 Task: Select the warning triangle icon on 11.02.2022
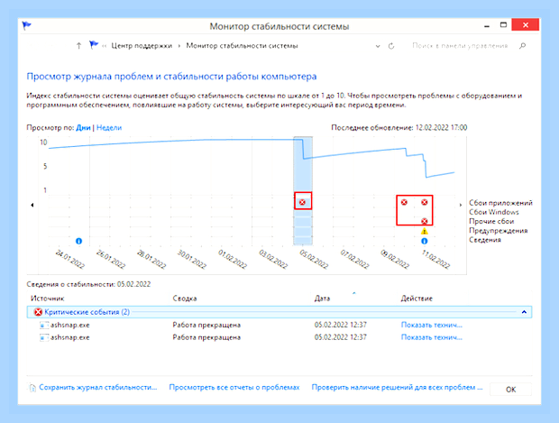coord(425,231)
